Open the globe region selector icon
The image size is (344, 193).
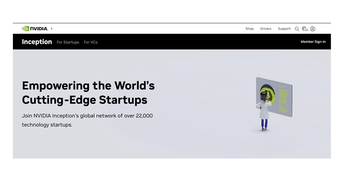[305, 29]
